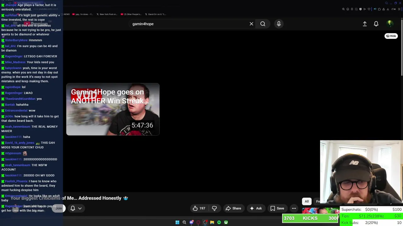The height and width of the screenshot is (226, 403).
Task: Click video title 'Addressed Honestly'
Action: [x=100, y=198]
